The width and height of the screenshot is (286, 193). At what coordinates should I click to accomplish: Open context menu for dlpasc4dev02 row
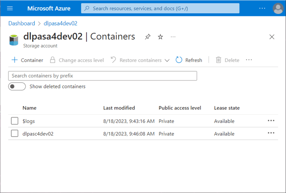[x=271, y=133]
